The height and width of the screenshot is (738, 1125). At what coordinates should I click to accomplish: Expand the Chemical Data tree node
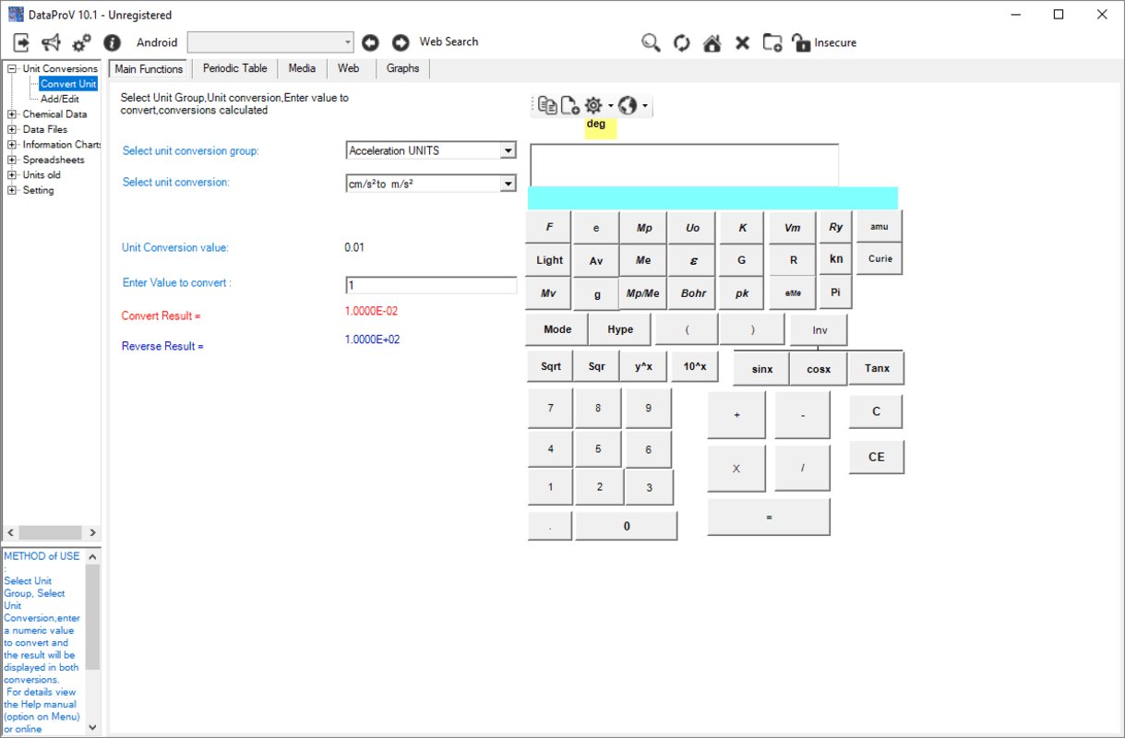[x=12, y=114]
